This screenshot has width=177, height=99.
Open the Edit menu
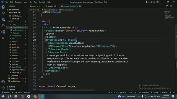[x=12, y=2]
